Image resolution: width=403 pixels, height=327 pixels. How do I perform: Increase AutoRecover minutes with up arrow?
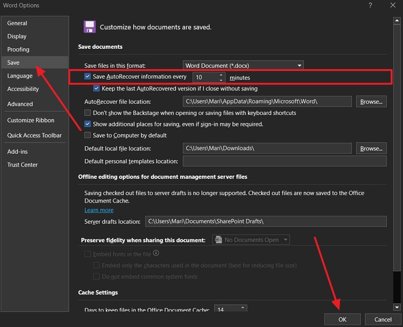coord(221,75)
